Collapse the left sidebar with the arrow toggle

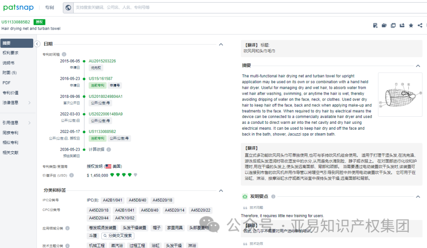click(x=37, y=44)
